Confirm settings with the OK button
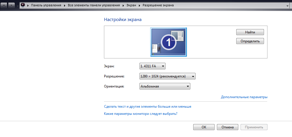This screenshot has width=292, height=137. click(x=204, y=127)
